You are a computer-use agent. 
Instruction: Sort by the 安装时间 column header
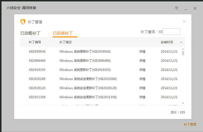point(167,42)
